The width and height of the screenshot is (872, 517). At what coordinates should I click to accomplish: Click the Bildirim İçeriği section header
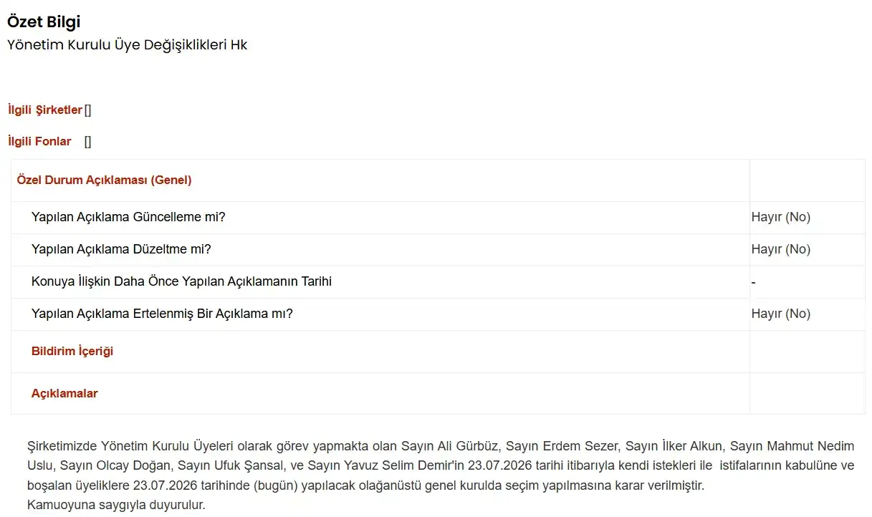[72, 351]
